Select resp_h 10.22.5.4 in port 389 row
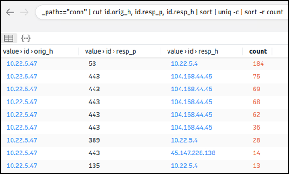The image size is (289, 174). coord(184,140)
